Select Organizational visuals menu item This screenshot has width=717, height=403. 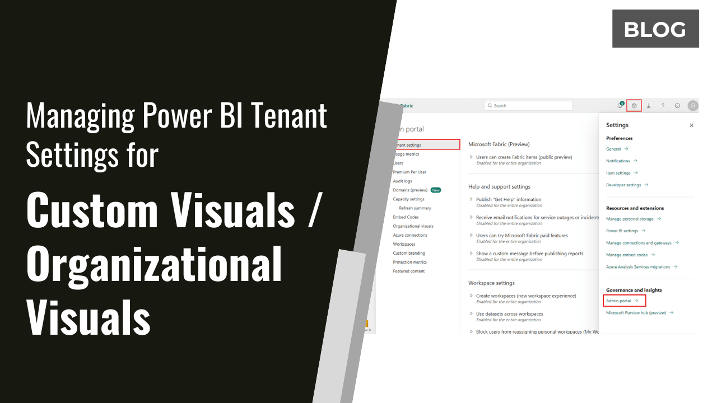413,226
